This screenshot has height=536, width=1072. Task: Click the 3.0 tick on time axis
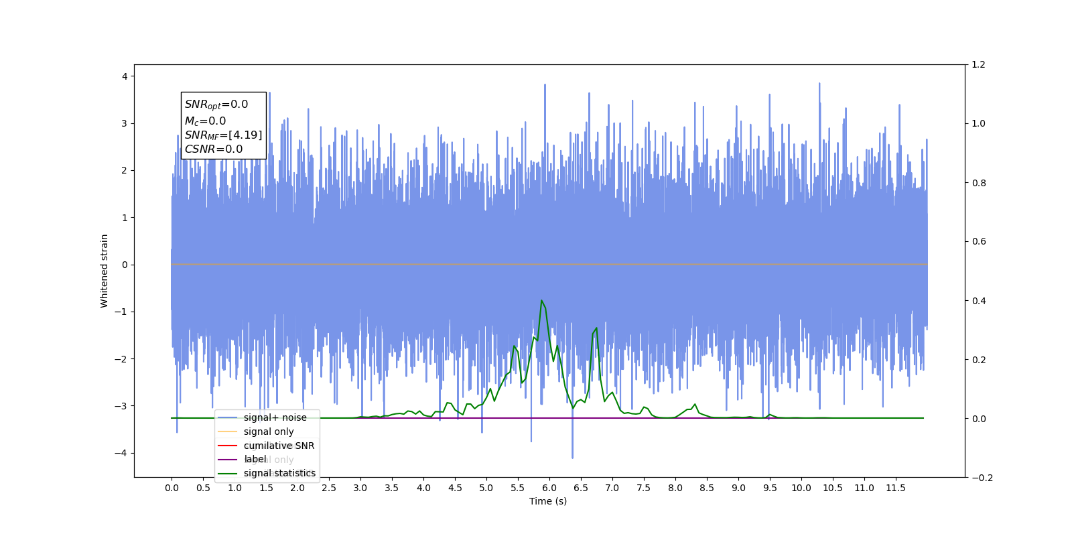[x=360, y=488]
